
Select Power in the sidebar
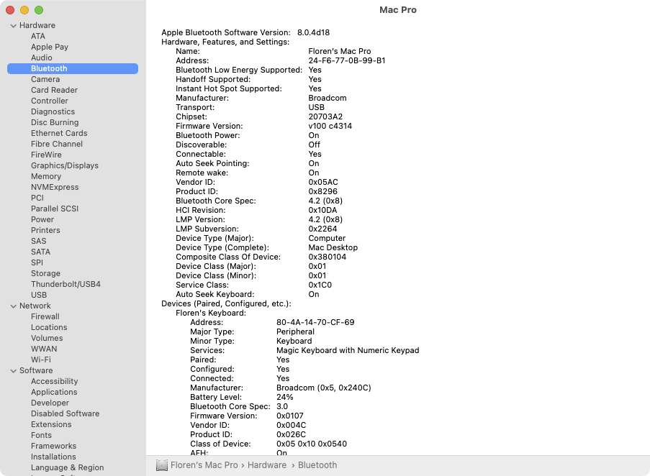coord(42,219)
